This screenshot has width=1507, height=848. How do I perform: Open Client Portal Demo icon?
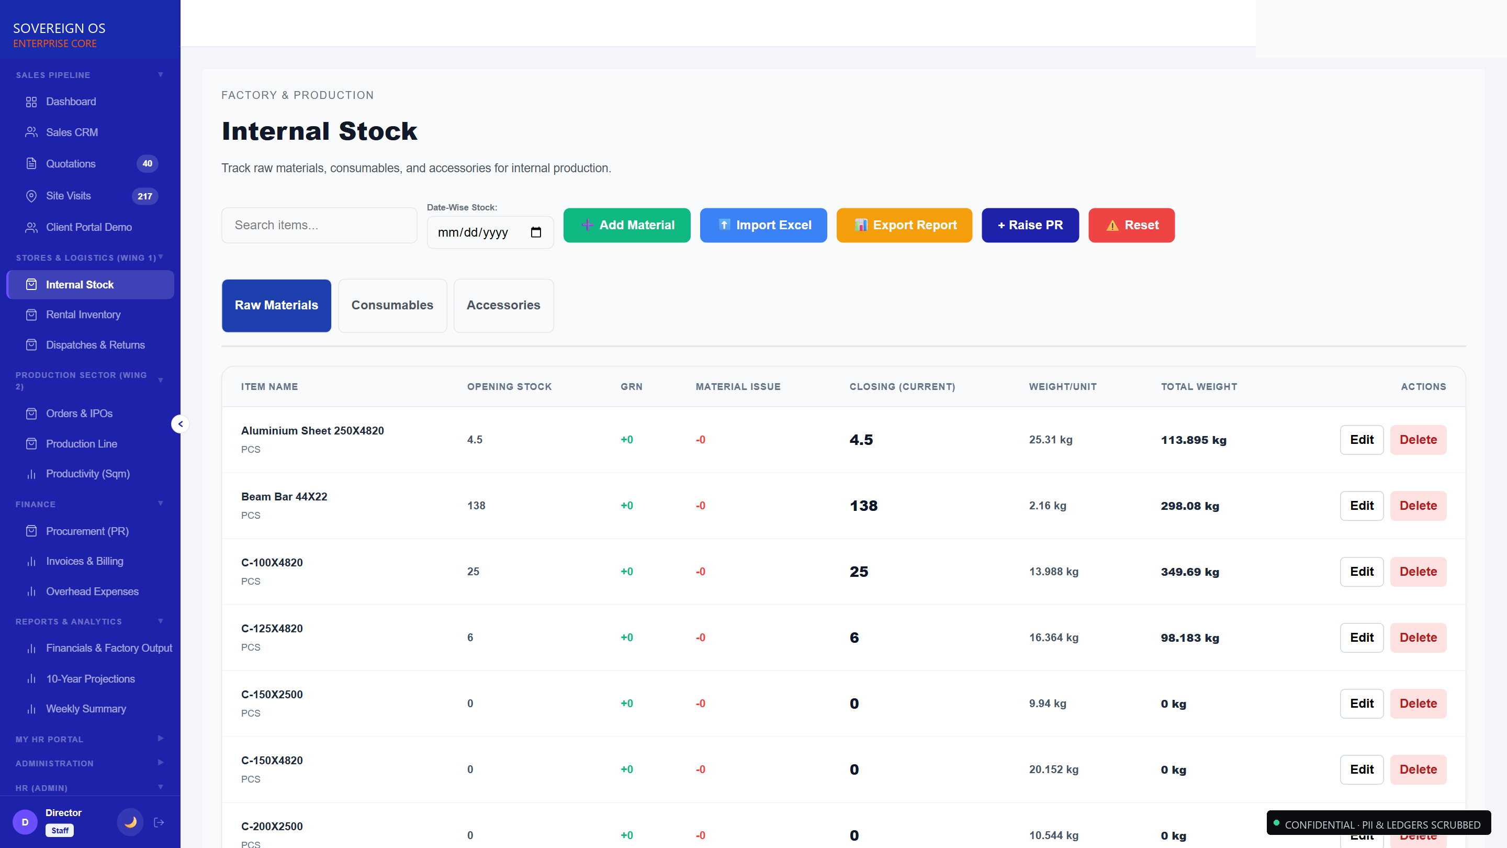click(x=31, y=227)
